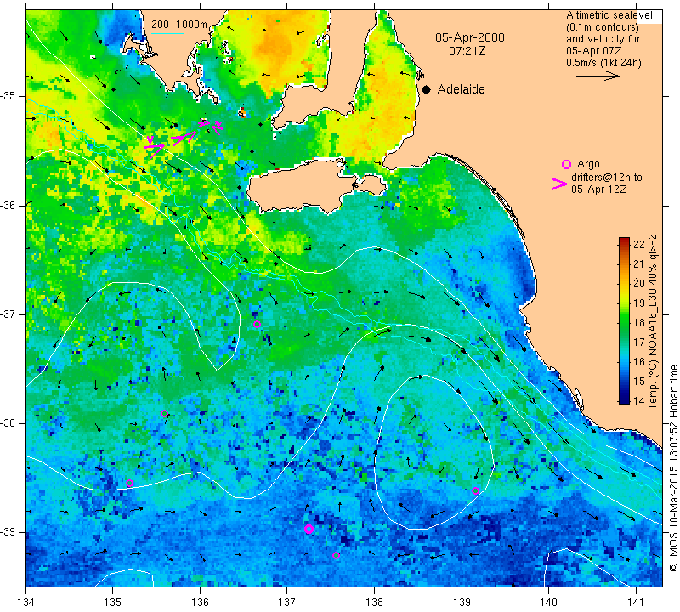The image size is (680, 612).
Task: Click the longitude label 136
Action: (x=200, y=603)
